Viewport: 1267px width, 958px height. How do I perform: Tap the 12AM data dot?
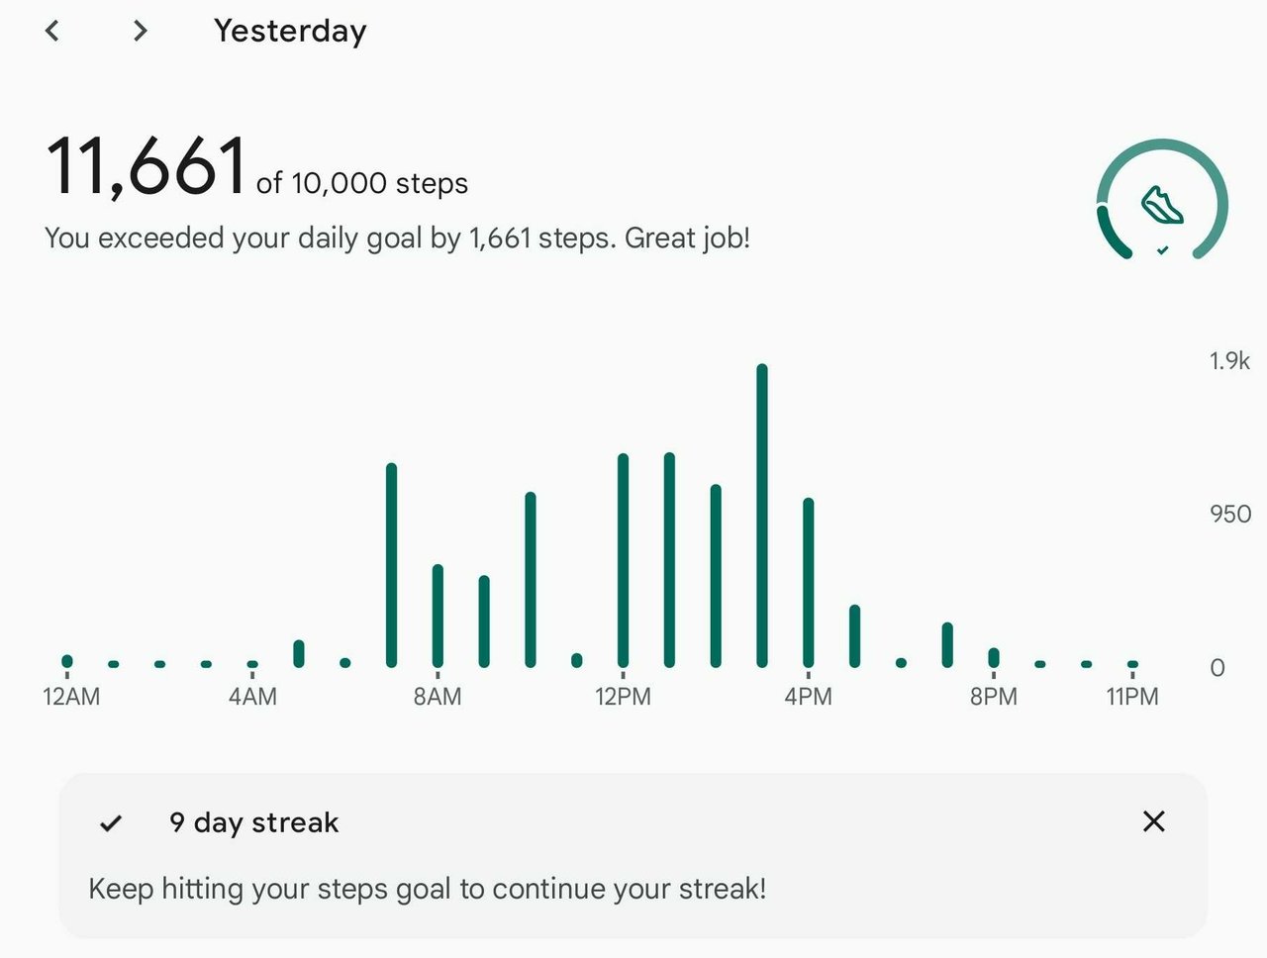point(67,661)
